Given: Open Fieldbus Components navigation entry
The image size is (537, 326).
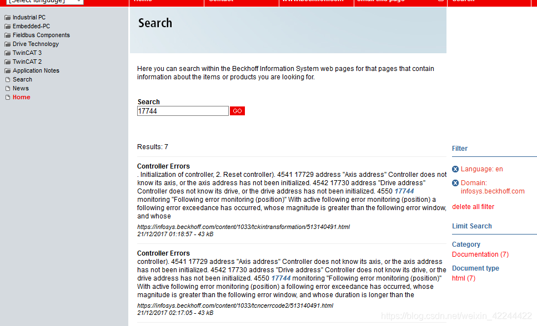Looking at the screenshot, I should click(41, 35).
